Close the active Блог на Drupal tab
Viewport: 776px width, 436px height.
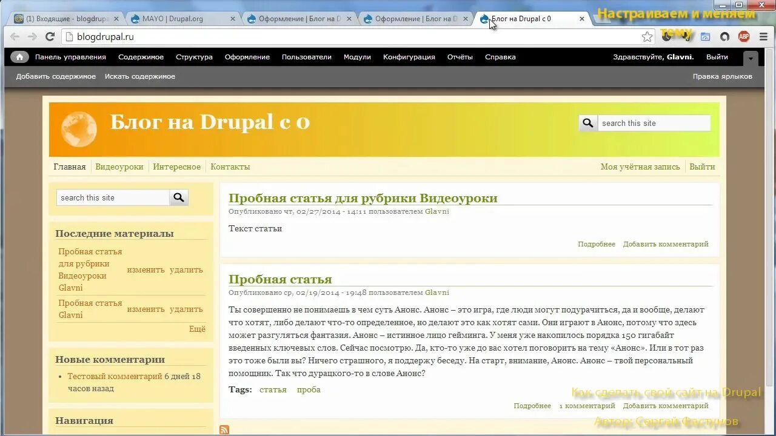(581, 19)
